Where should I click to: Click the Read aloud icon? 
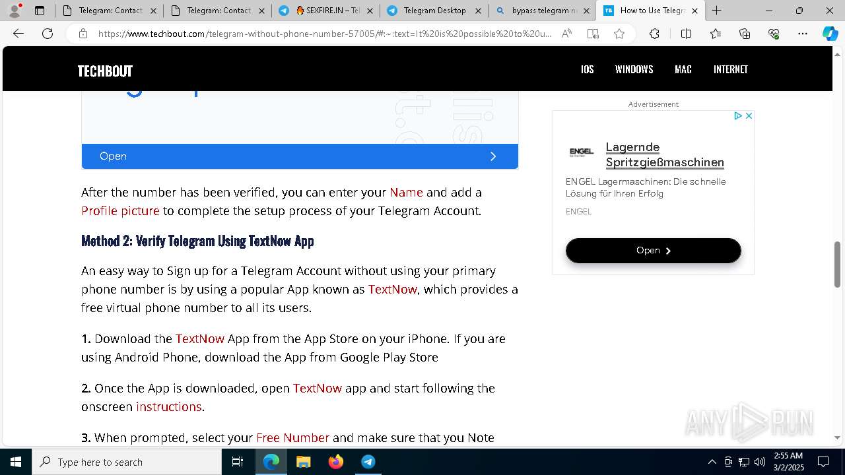[x=566, y=34]
